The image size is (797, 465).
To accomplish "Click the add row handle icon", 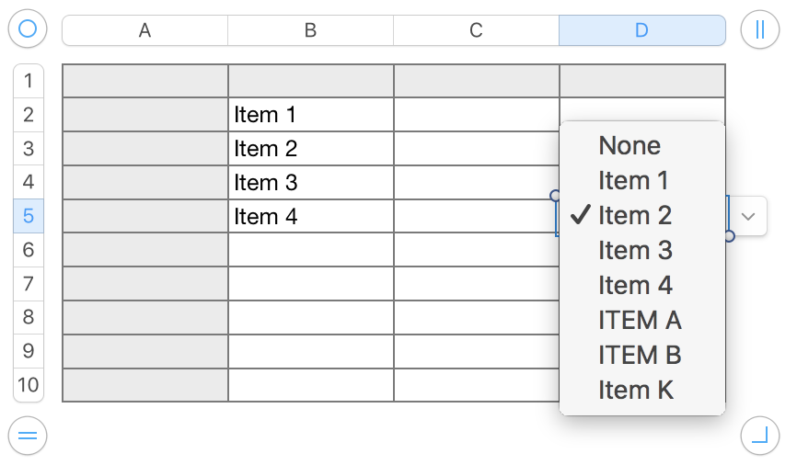I will click(28, 436).
